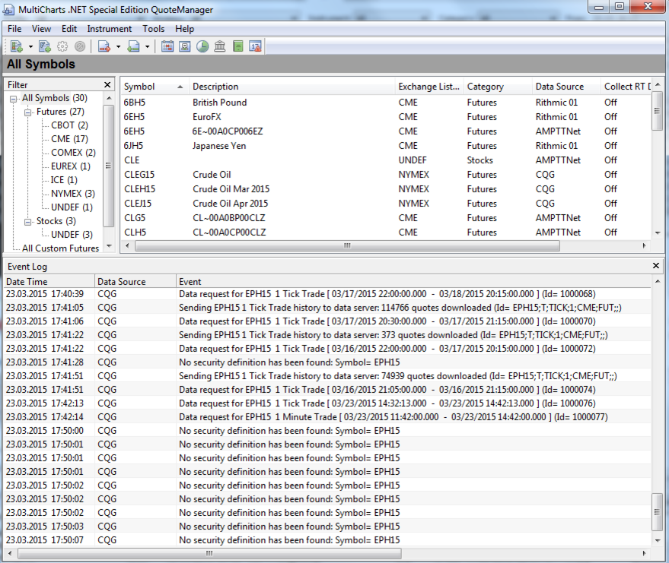Open the Help menu
The width and height of the screenshot is (669, 563).
(x=184, y=29)
